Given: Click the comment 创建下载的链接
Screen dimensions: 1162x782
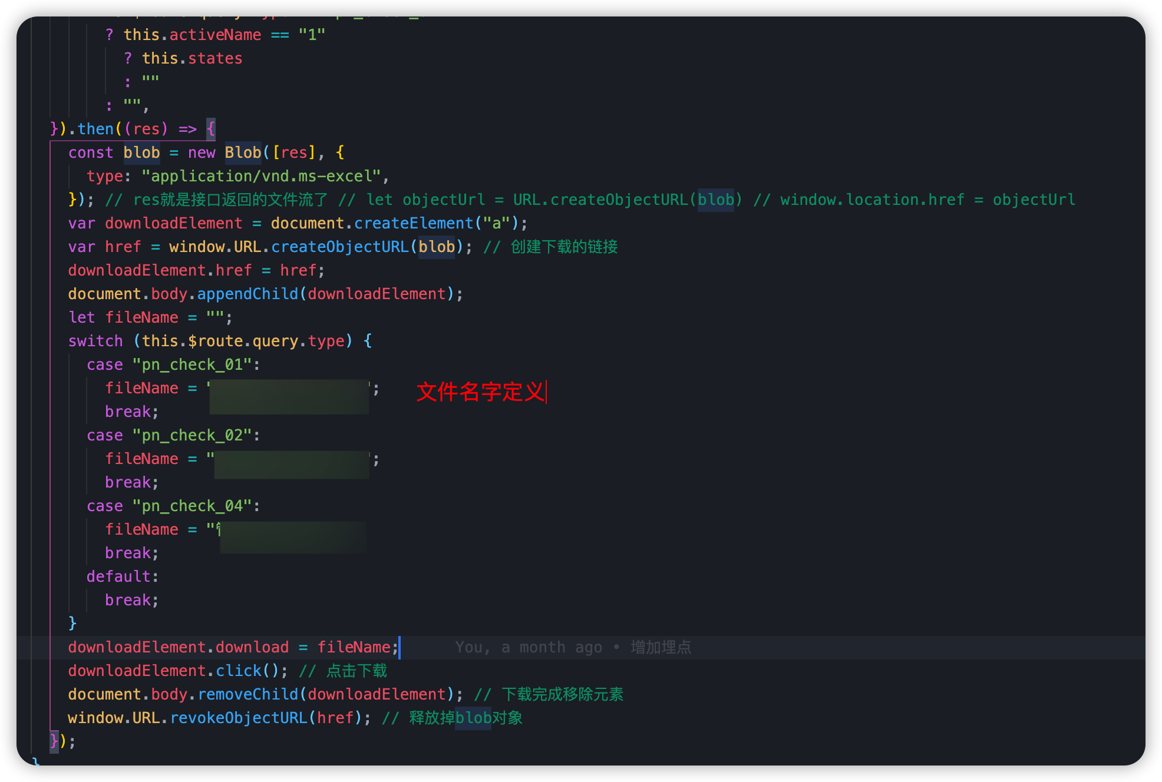Looking at the screenshot, I should pos(564,247).
